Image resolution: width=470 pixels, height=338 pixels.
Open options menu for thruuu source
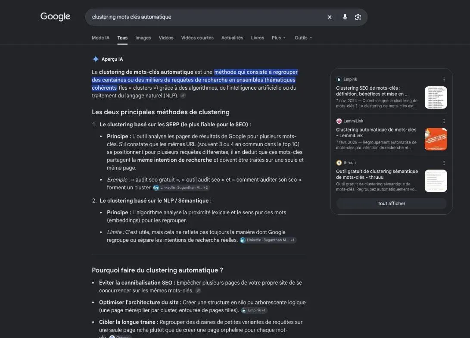[444, 163]
